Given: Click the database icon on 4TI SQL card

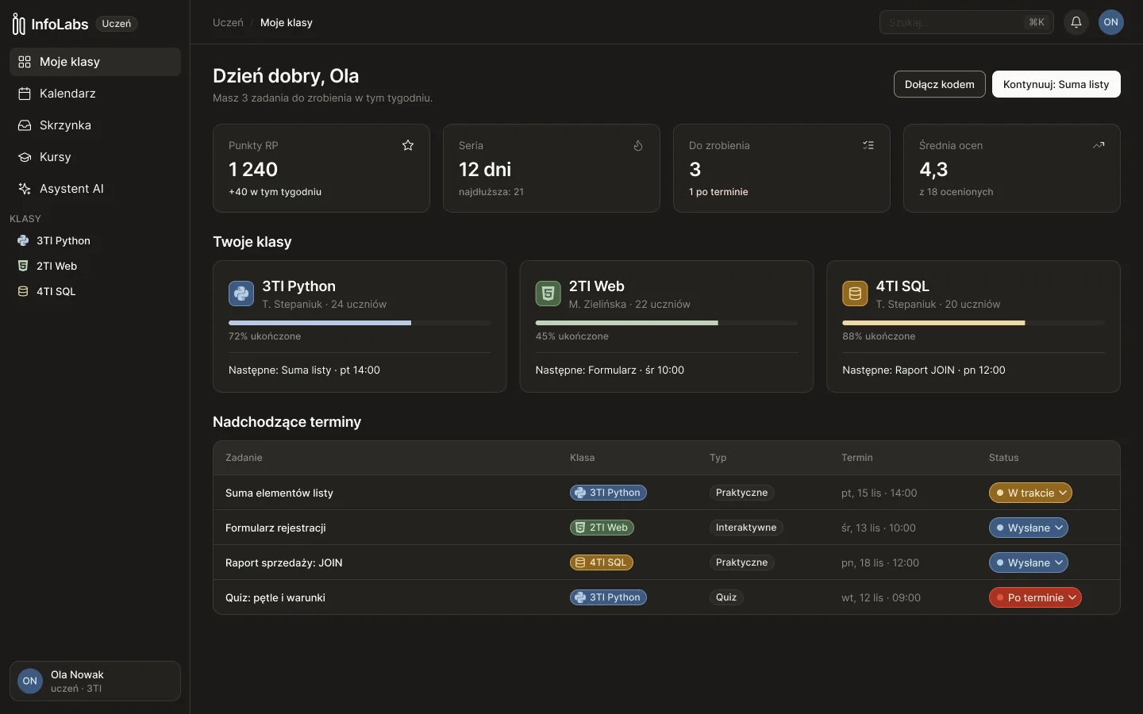Looking at the screenshot, I should tap(855, 294).
